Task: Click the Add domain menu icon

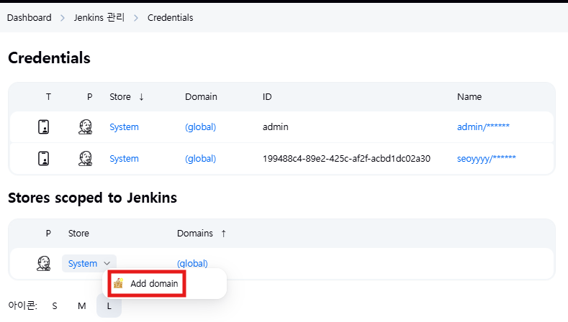Action: [x=119, y=283]
